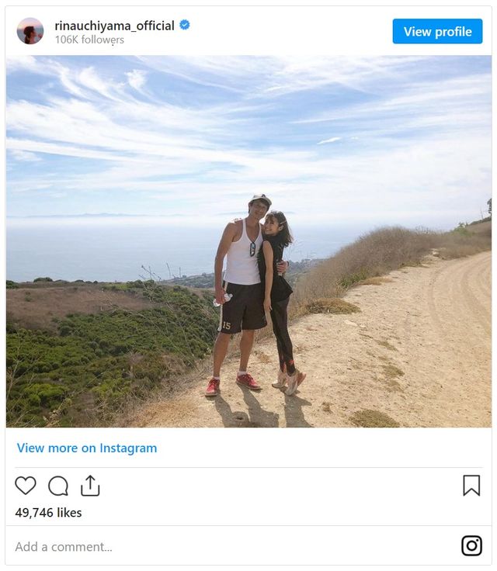Image resolution: width=497 pixels, height=571 pixels.
Task: Click the number 15 on the shorts
Action: point(225,326)
